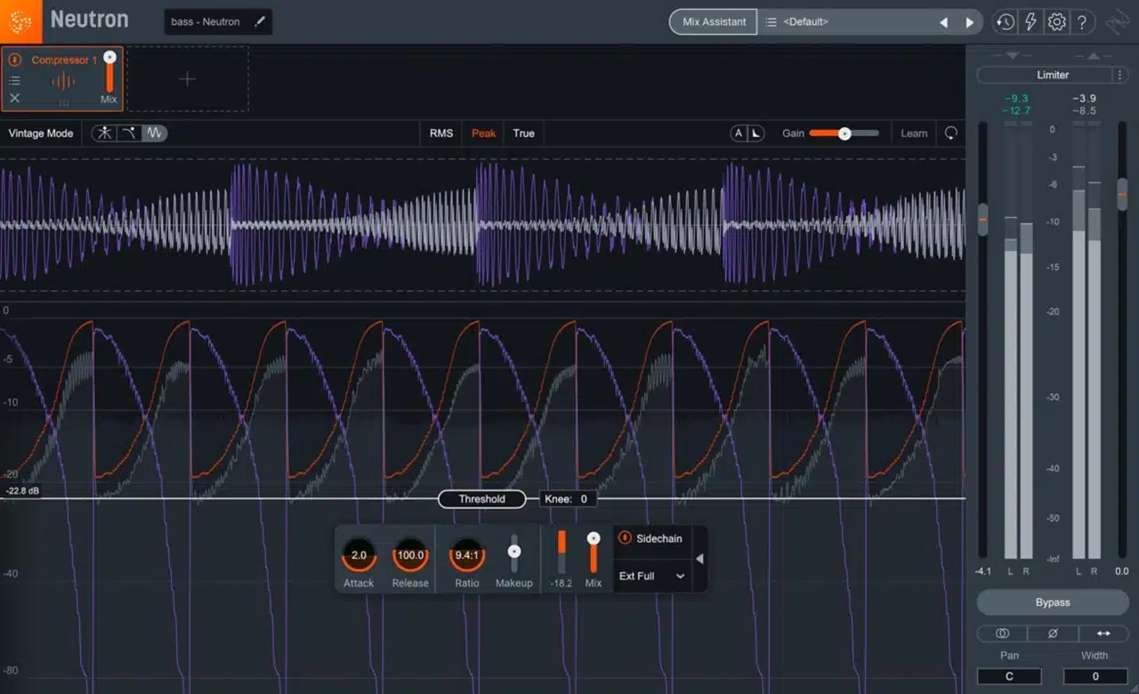This screenshot has width=1139, height=694.
Task: Click the -4.1 input gain value
Action: [983, 571]
